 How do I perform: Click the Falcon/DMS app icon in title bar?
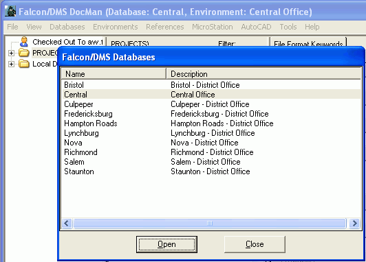(10, 11)
